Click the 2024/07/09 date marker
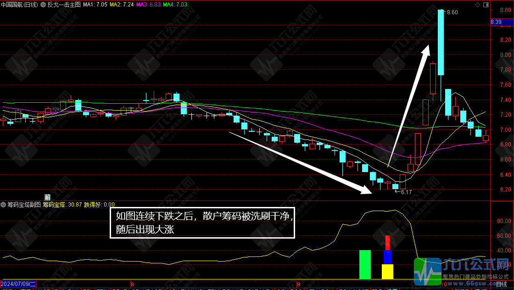The height and width of the screenshot is (290, 514). 21,284
